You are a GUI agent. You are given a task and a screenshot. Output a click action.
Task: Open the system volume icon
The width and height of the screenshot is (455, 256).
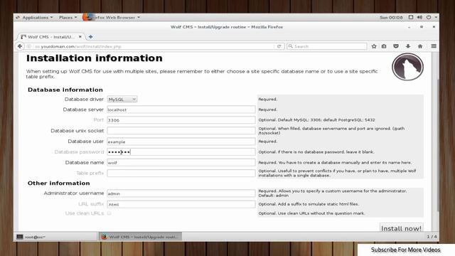tap(419, 17)
